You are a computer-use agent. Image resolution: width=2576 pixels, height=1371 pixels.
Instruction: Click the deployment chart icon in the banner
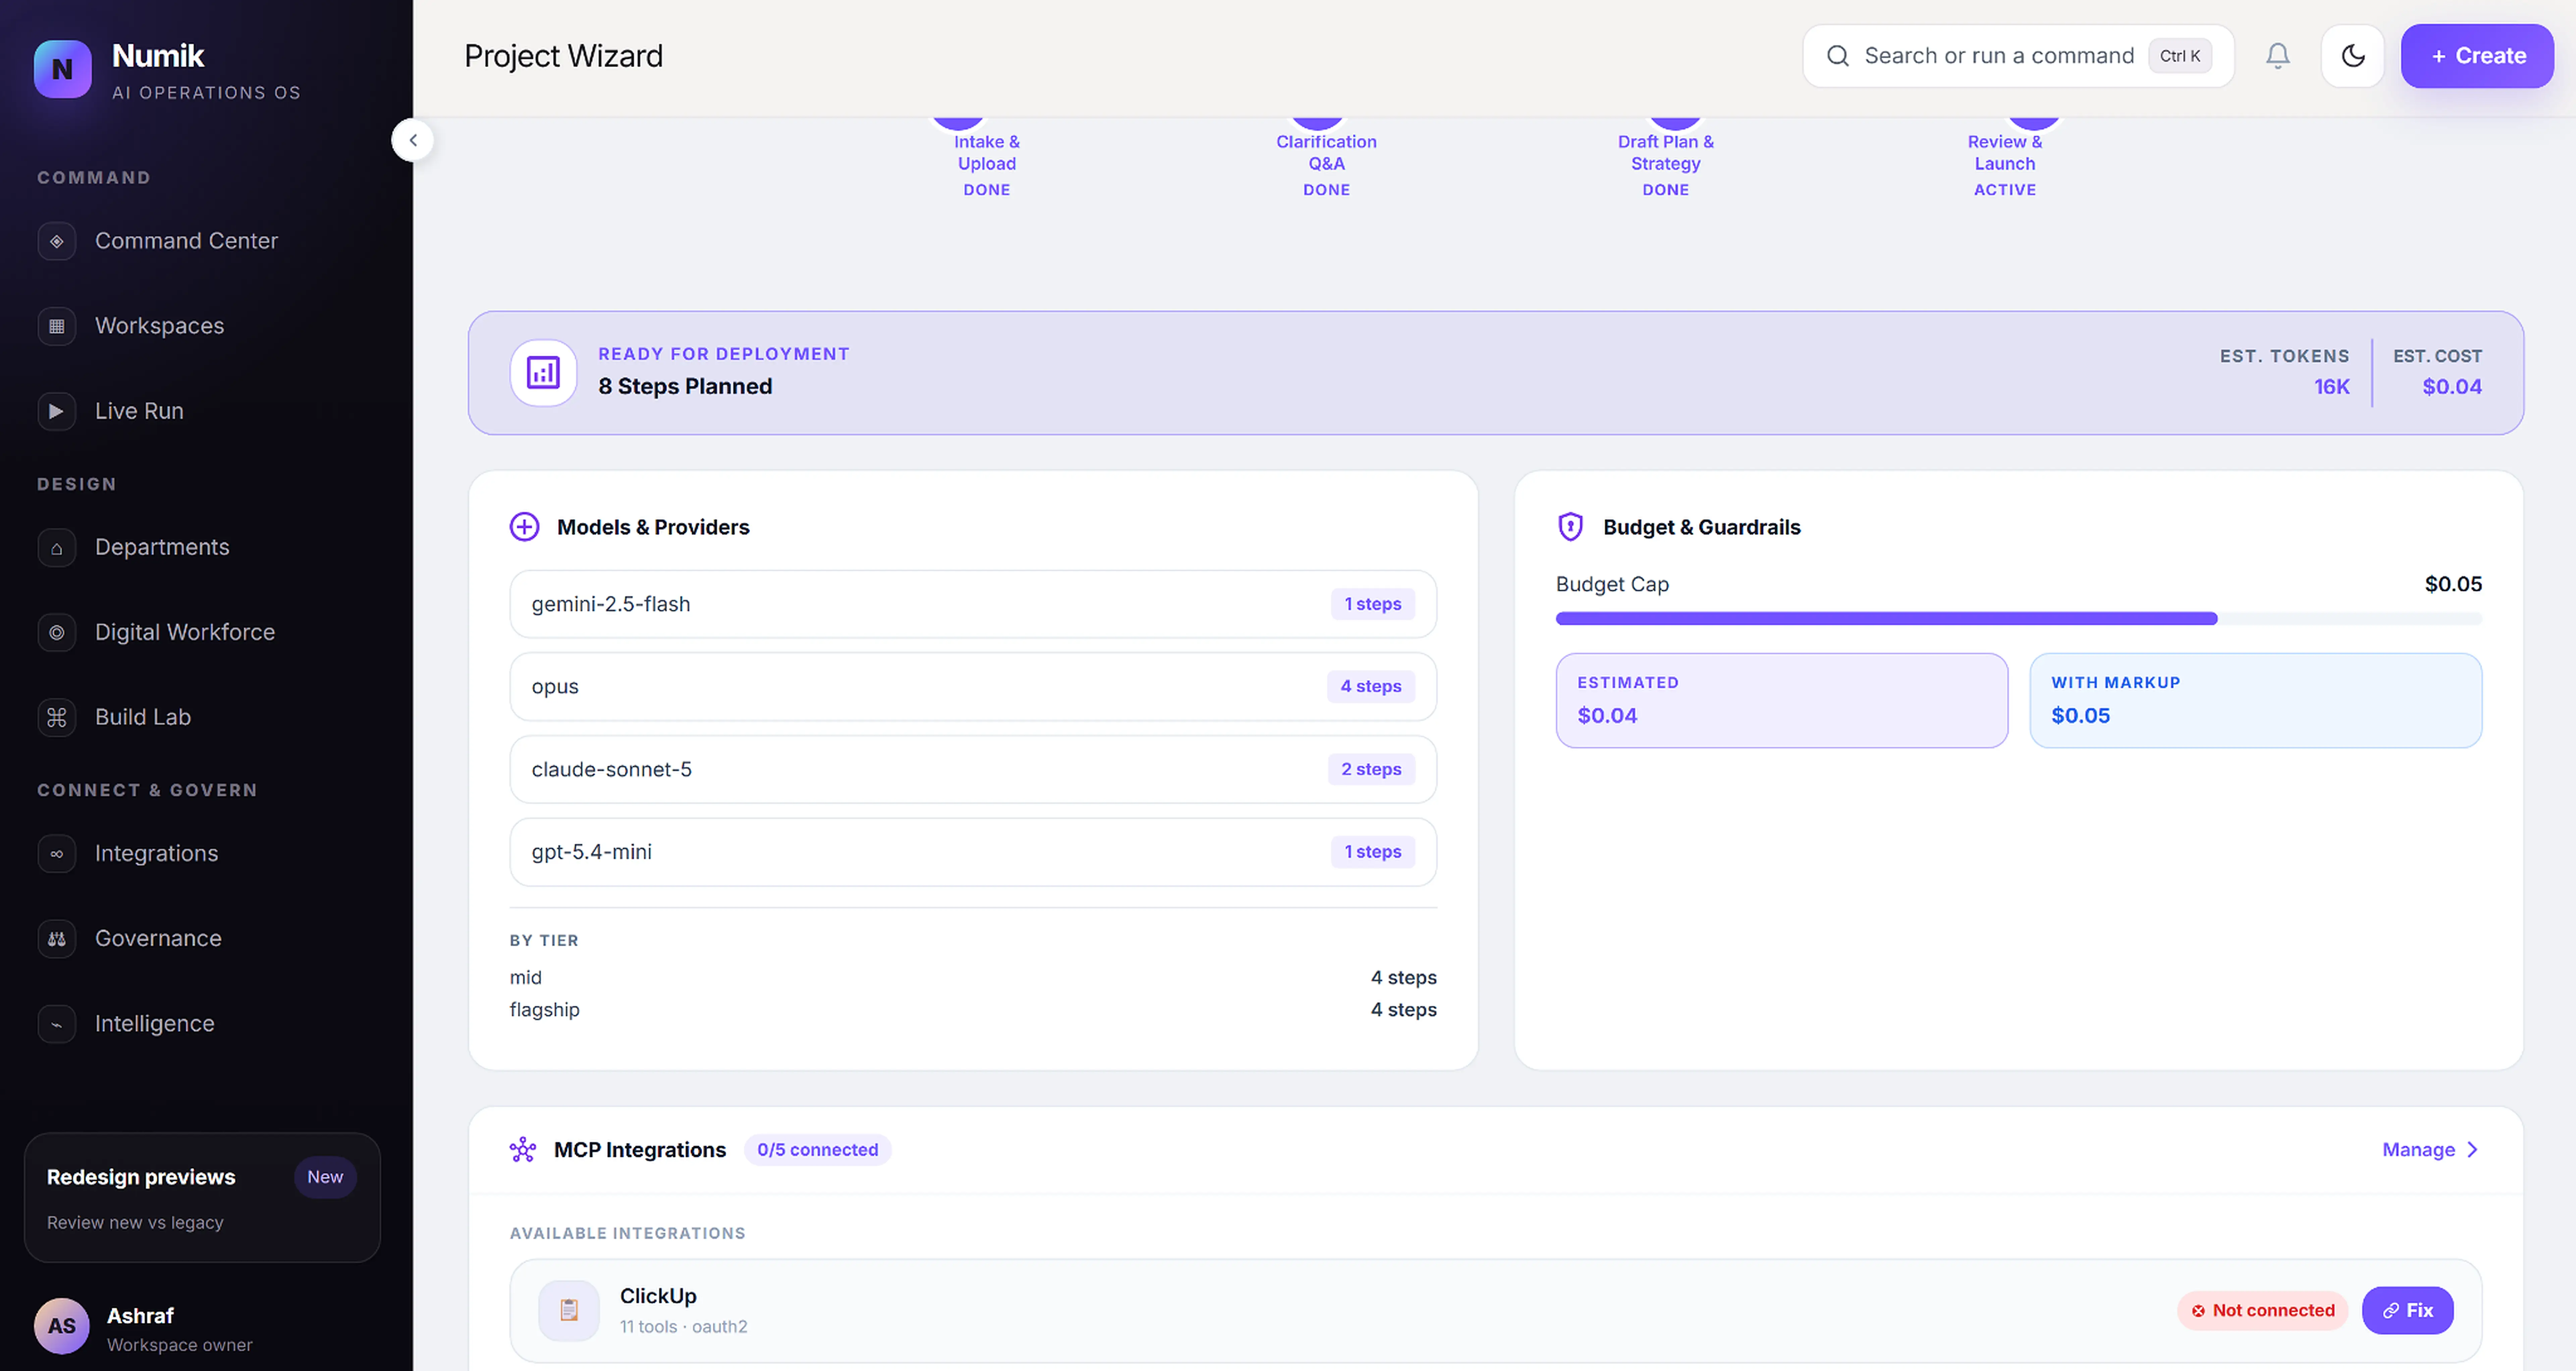543,373
